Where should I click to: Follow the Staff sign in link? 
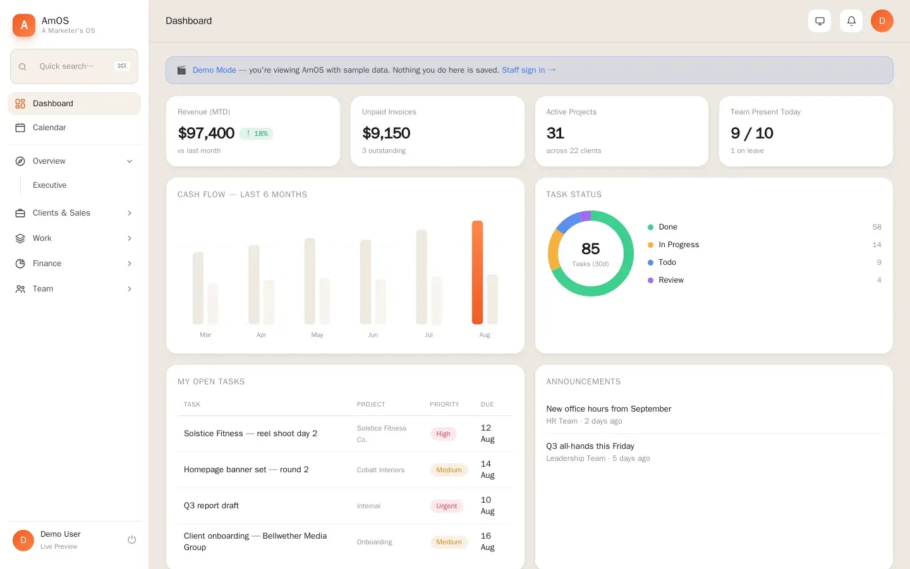(x=528, y=70)
